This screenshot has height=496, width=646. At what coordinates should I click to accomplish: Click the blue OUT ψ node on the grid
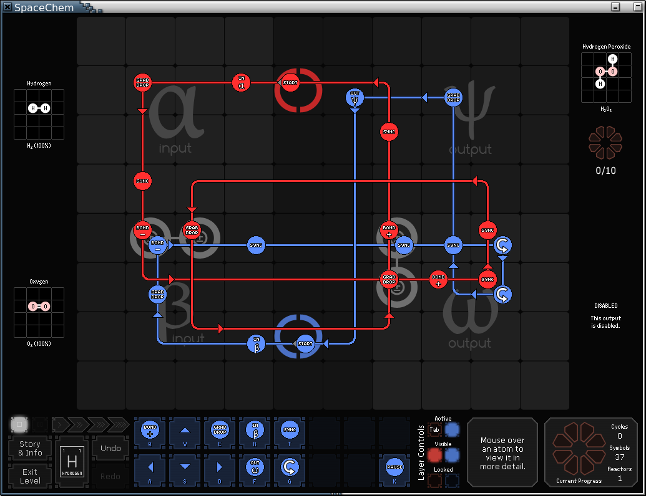click(x=355, y=97)
